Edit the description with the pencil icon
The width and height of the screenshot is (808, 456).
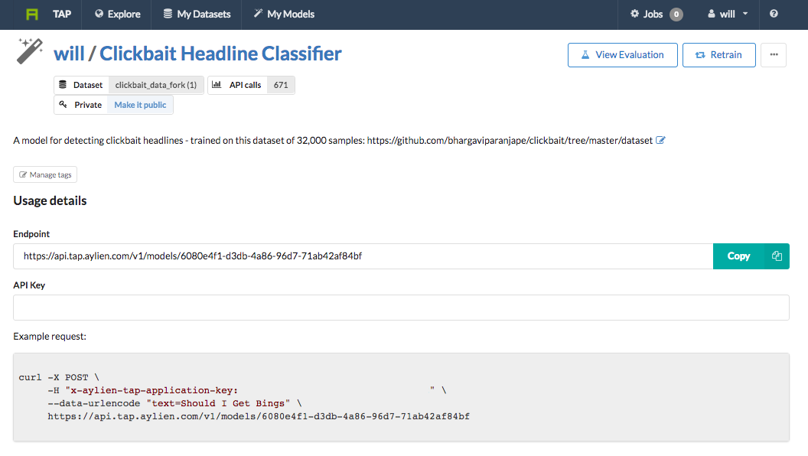pyautogui.click(x=660, y=140)
